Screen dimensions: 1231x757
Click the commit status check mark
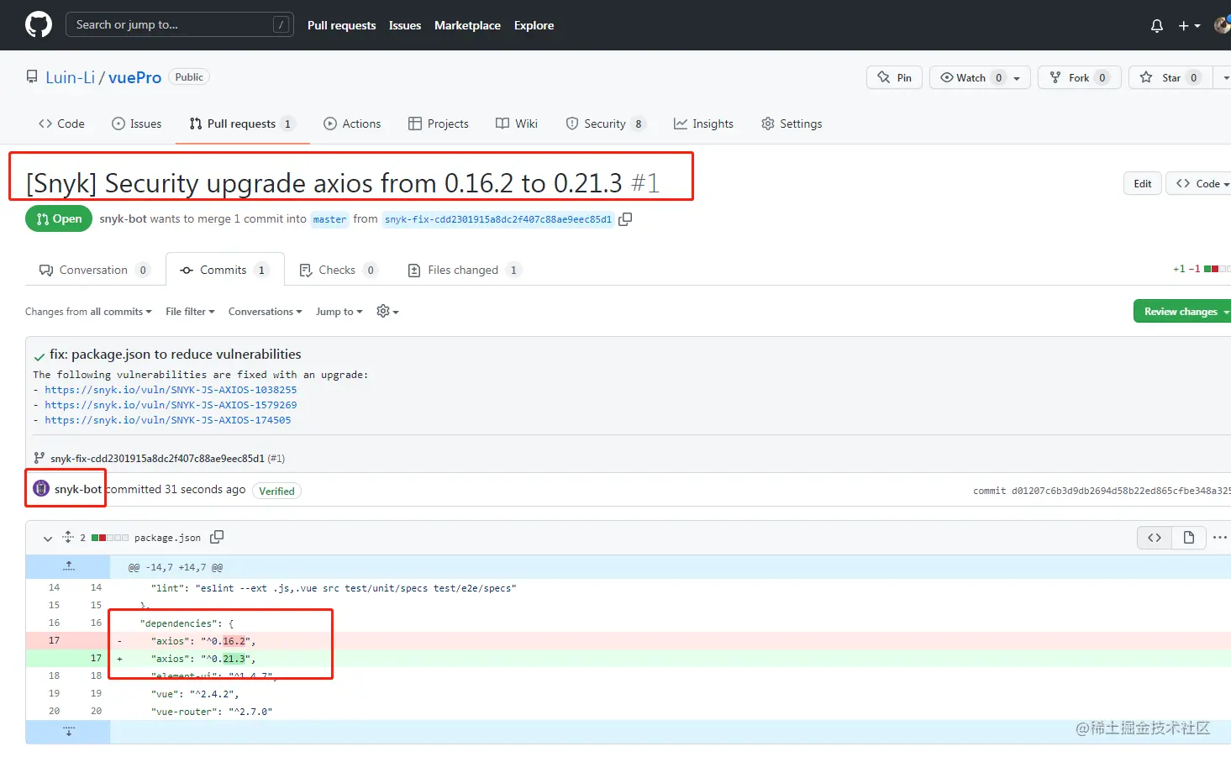39,356
